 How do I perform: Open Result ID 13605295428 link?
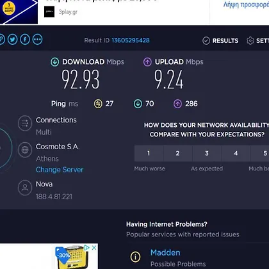[131, 40]
